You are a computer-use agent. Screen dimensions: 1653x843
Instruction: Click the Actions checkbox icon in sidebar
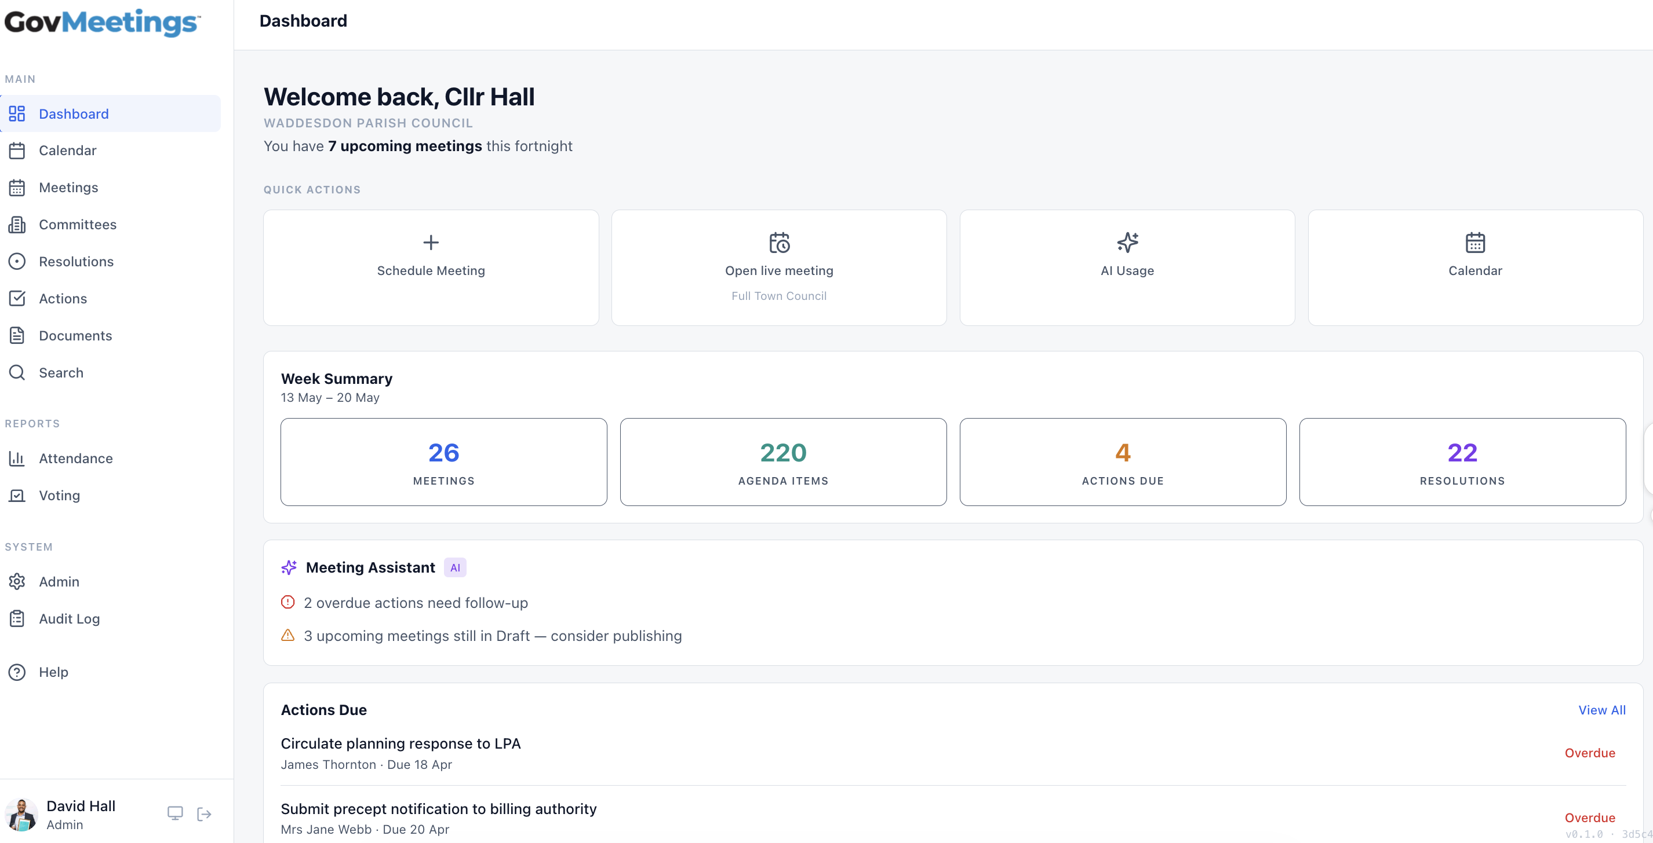(x=17, y=299)
